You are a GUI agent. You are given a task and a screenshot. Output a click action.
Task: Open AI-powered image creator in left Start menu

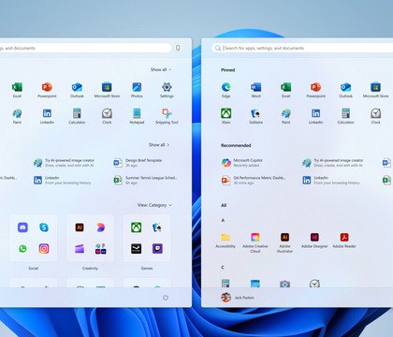[x=64, y=163]
